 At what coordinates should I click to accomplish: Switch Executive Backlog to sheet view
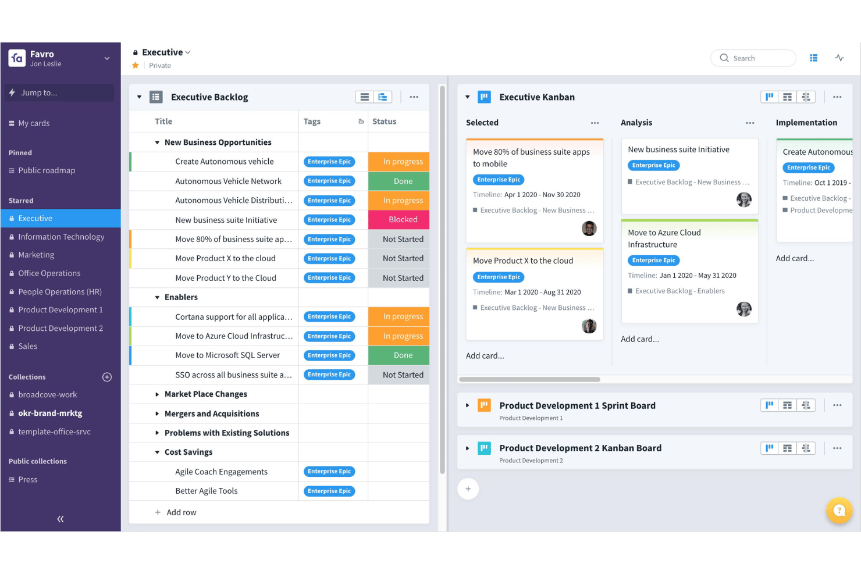click(x=365, y=97)
